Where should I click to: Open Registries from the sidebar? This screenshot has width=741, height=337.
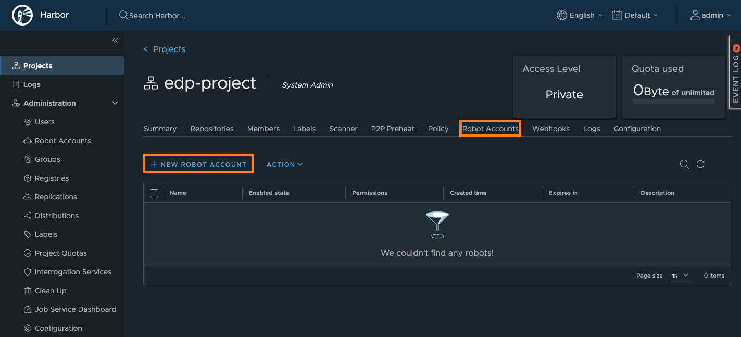point(52,178)
